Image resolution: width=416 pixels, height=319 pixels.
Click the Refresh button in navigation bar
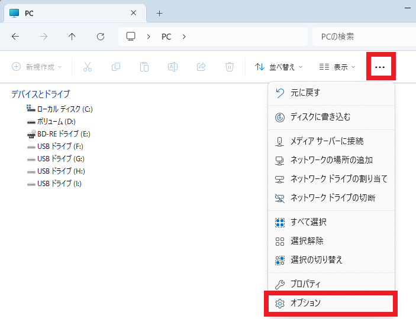[x=101, y=37]
